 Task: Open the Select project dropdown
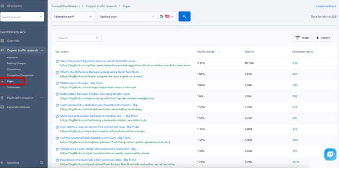click(22, 17)
